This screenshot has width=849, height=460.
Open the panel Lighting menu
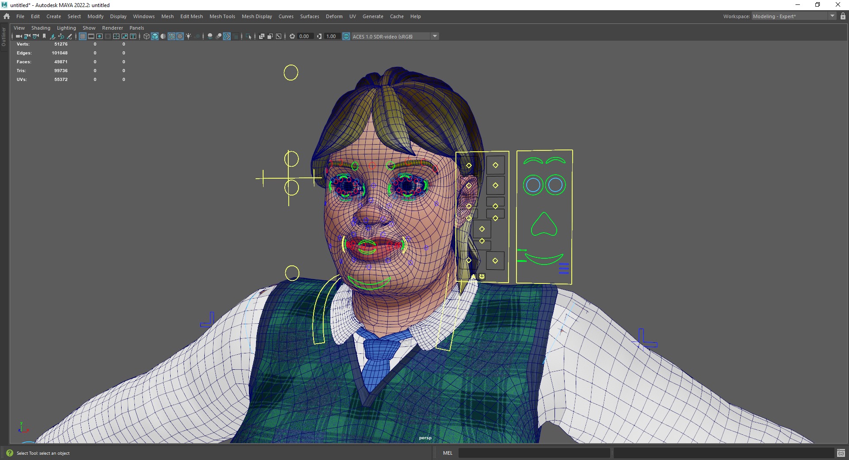click(x=66, y=28)
